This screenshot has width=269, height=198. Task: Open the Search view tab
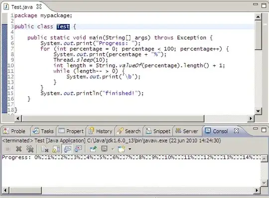point(129,131)
